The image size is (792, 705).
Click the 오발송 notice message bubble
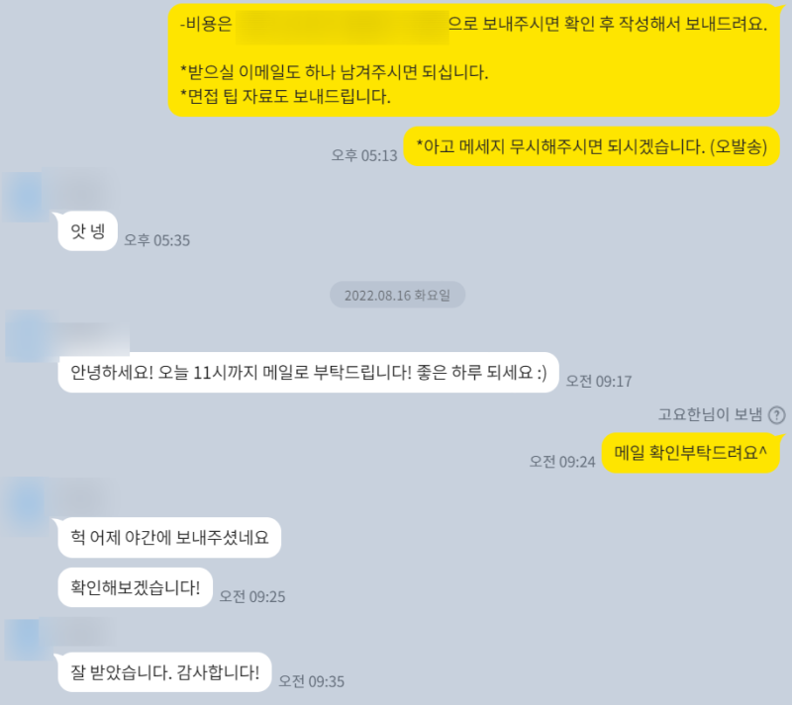coord(591,146)
